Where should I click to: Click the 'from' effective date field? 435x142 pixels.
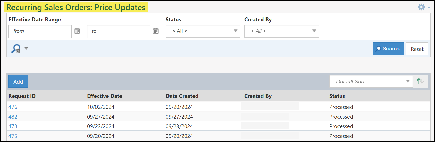click(40, 31)
